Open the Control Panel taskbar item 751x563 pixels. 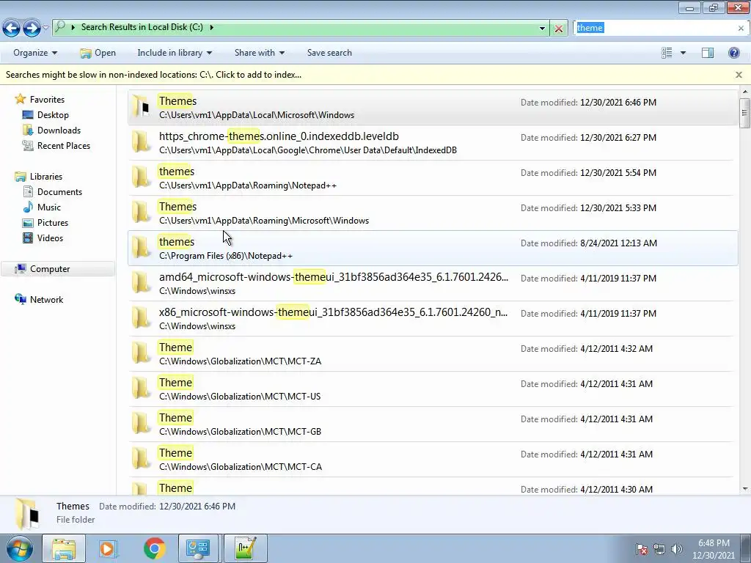[x=198, y=548]
